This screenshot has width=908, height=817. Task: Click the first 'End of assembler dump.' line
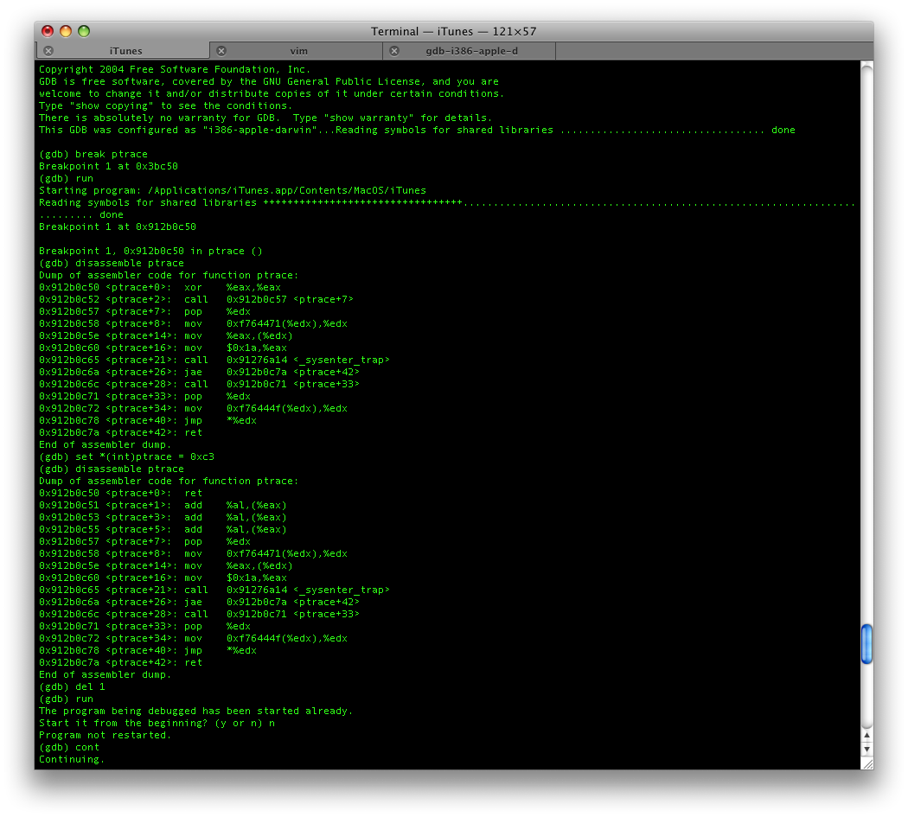[x=106, y=444]
